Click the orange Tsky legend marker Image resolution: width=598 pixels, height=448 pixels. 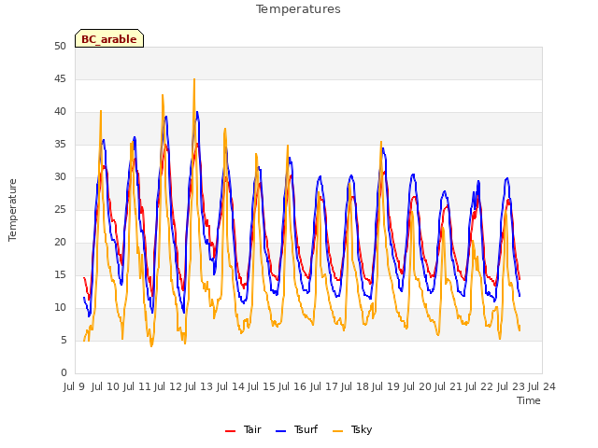click(x=337, y=431)
